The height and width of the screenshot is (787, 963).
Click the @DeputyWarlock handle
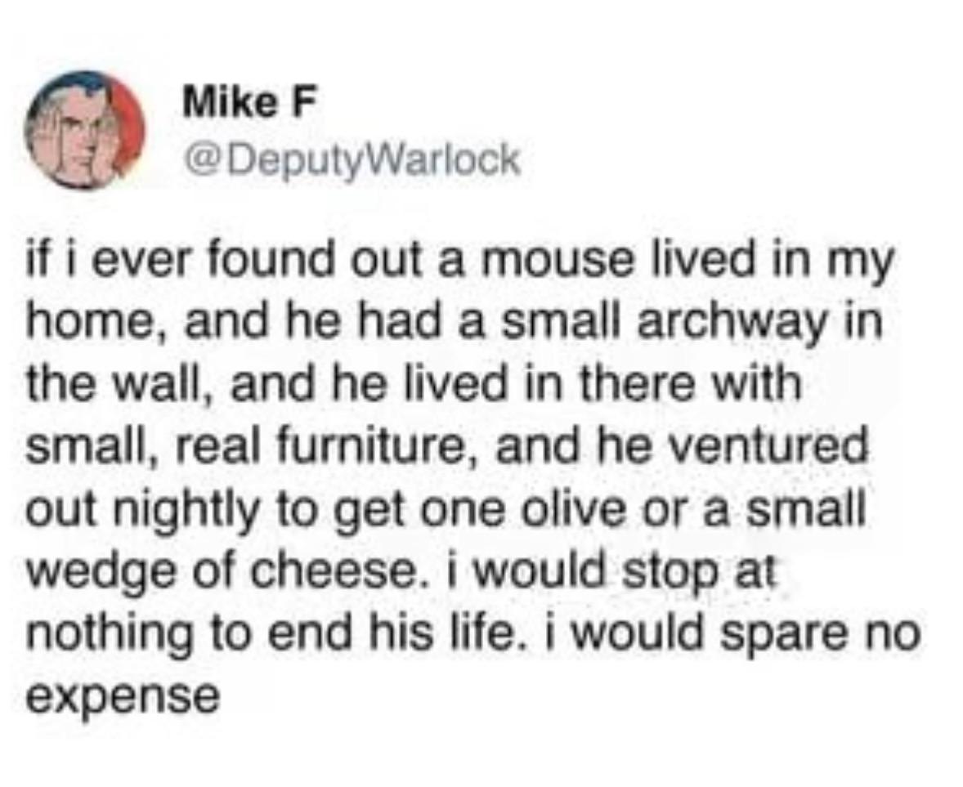point(352,159)
